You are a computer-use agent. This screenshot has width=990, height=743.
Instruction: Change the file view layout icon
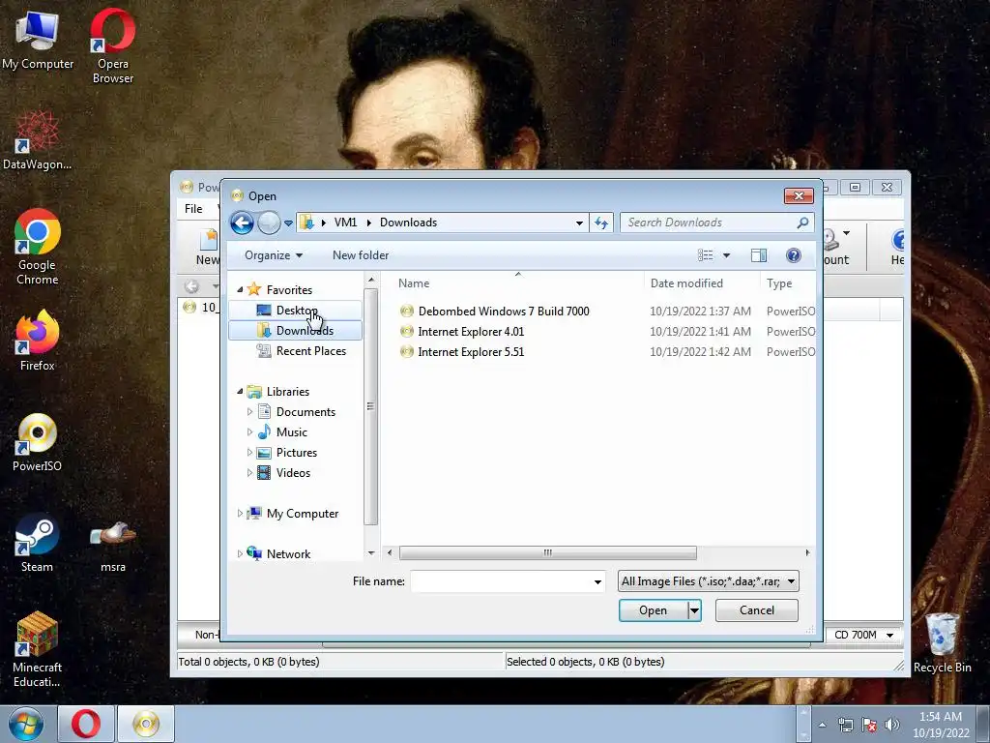tap(705, 255)
